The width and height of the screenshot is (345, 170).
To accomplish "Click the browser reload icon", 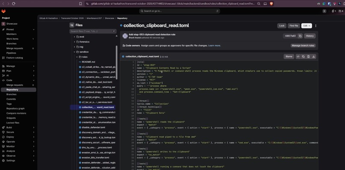I will coord(14,4).
